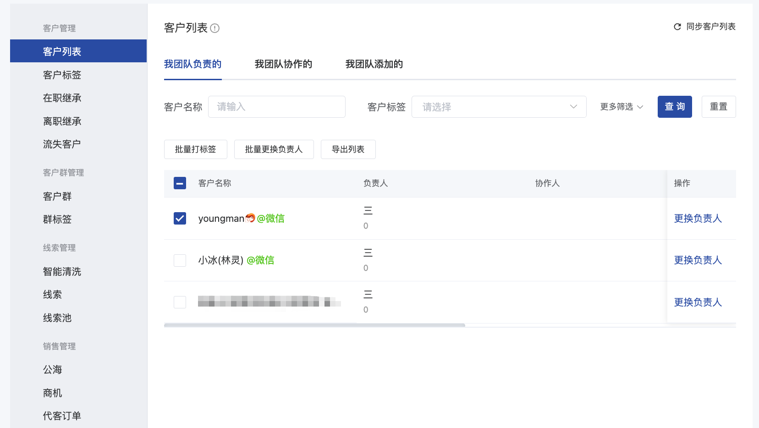Open 智能清洗 in the sidebar
Image resolution: width=759 pixels, height=428 pixels.
[62, 272]
